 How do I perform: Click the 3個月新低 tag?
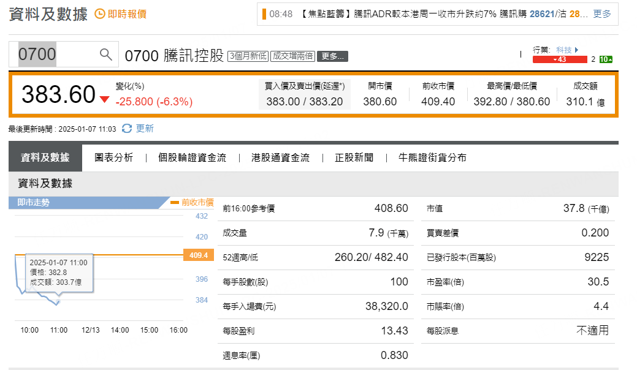pos(248,56)
